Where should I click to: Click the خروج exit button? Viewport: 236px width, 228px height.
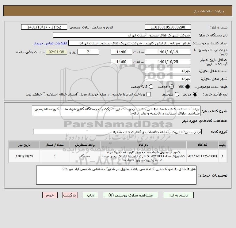[x=50, y=195]
